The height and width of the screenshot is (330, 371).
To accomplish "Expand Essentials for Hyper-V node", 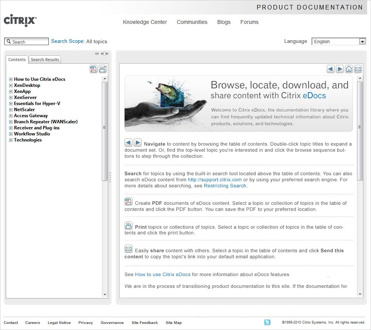I will (11, 104).
